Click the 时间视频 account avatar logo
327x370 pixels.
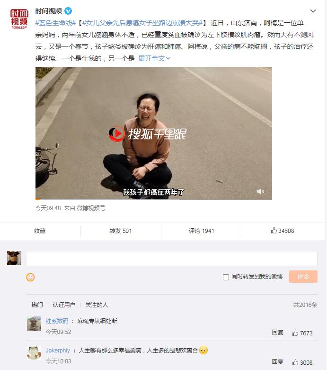[x=19, y=19]
